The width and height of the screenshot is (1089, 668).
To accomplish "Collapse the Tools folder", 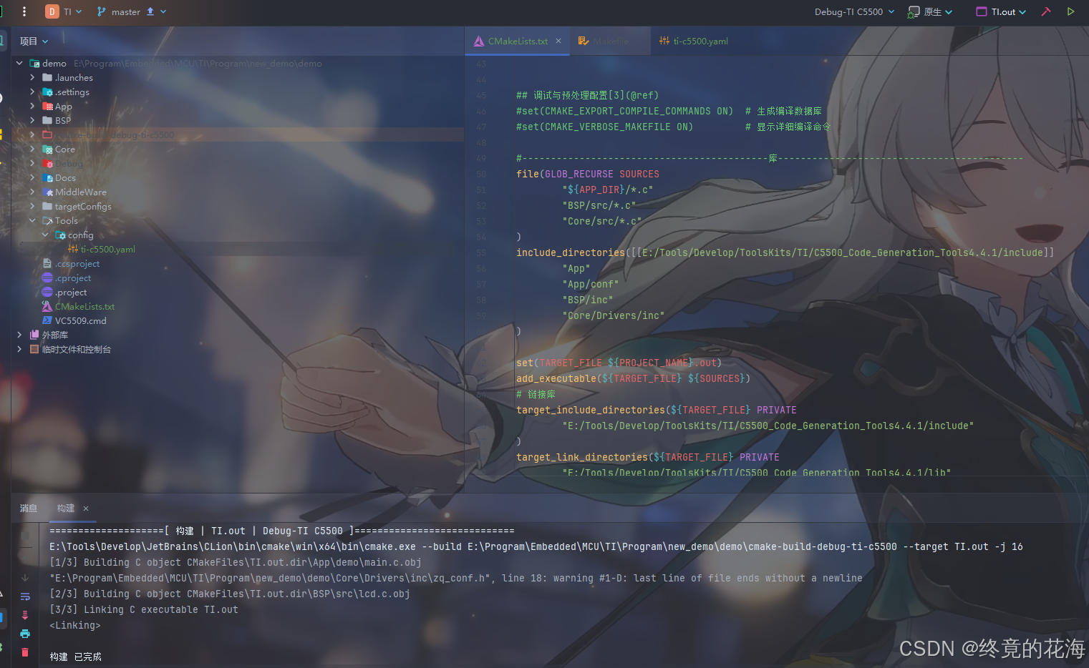I will pyautogui.click(x=32, y=220).
